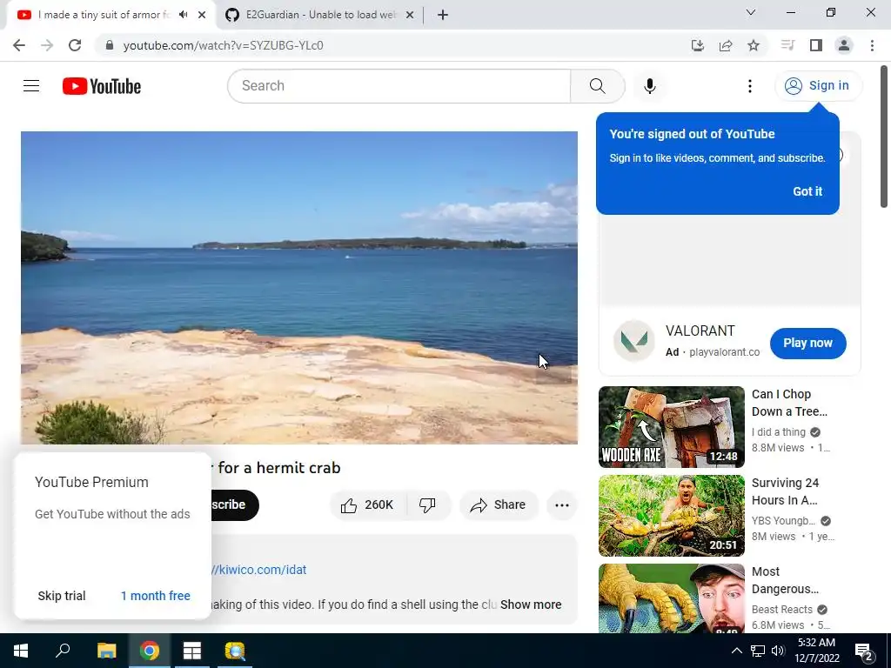Screen dimensions: 891x668
Task: Share the hermit crab video
Action: (498, 505)
